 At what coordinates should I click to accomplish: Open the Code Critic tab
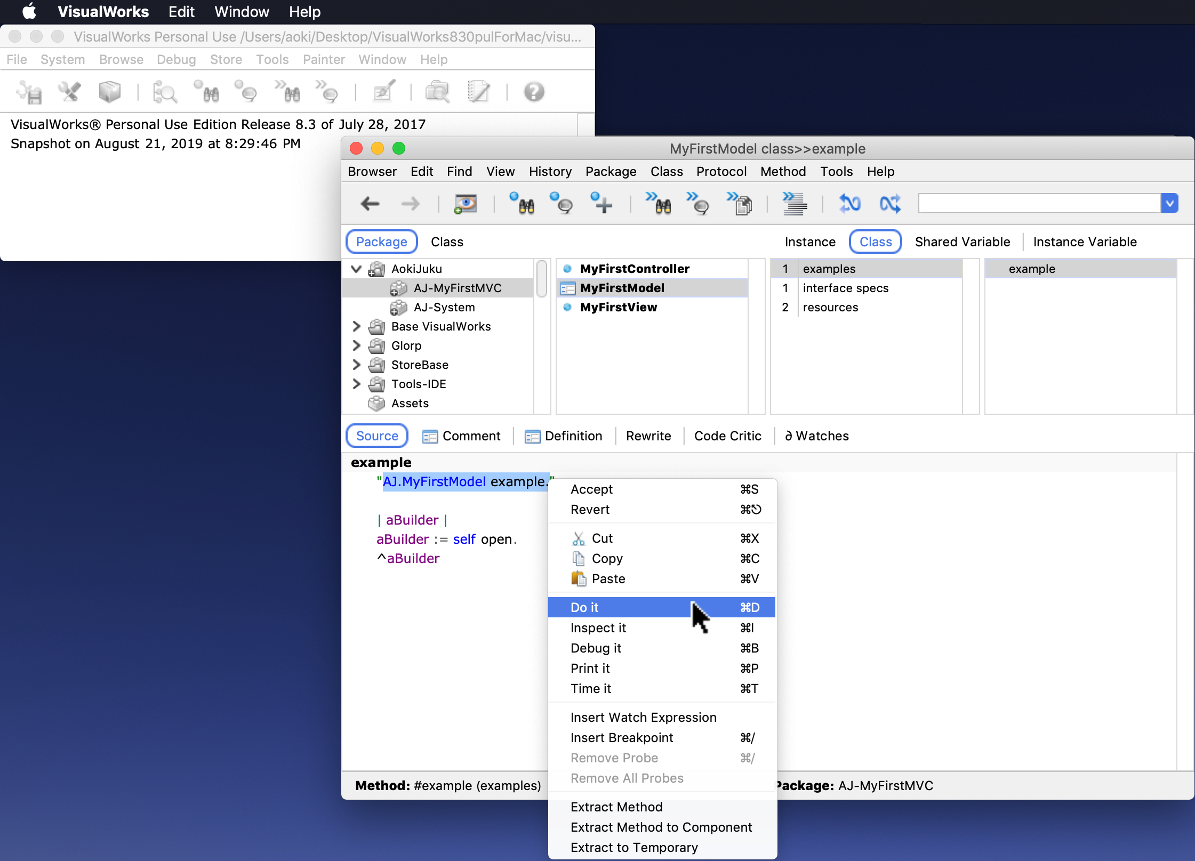(x=727, y=436)
